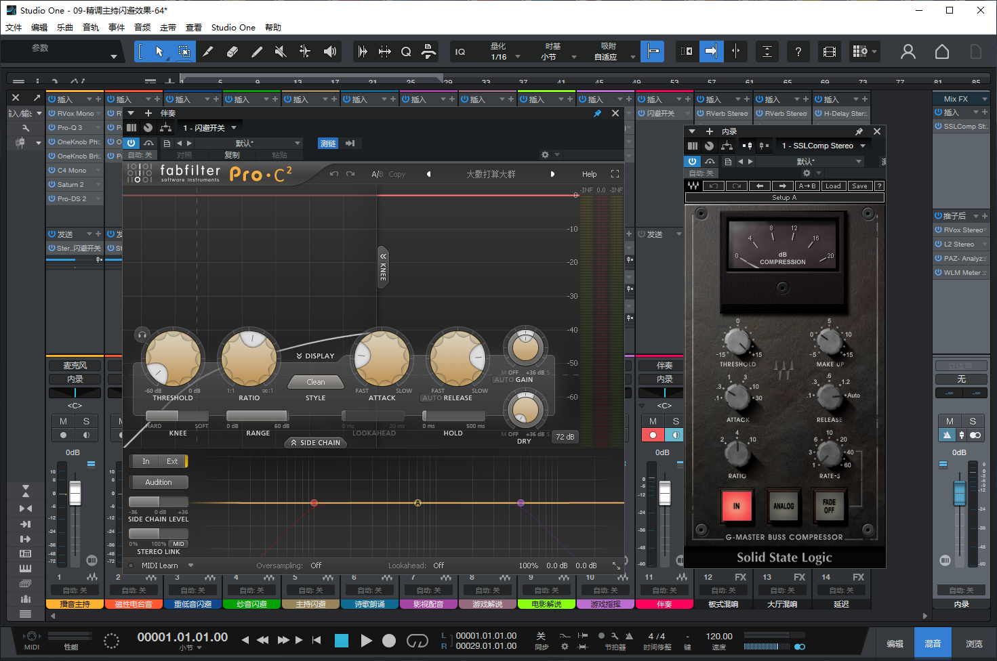Switch side chain input to Ext
997x661 pixels.
(172, 461)
